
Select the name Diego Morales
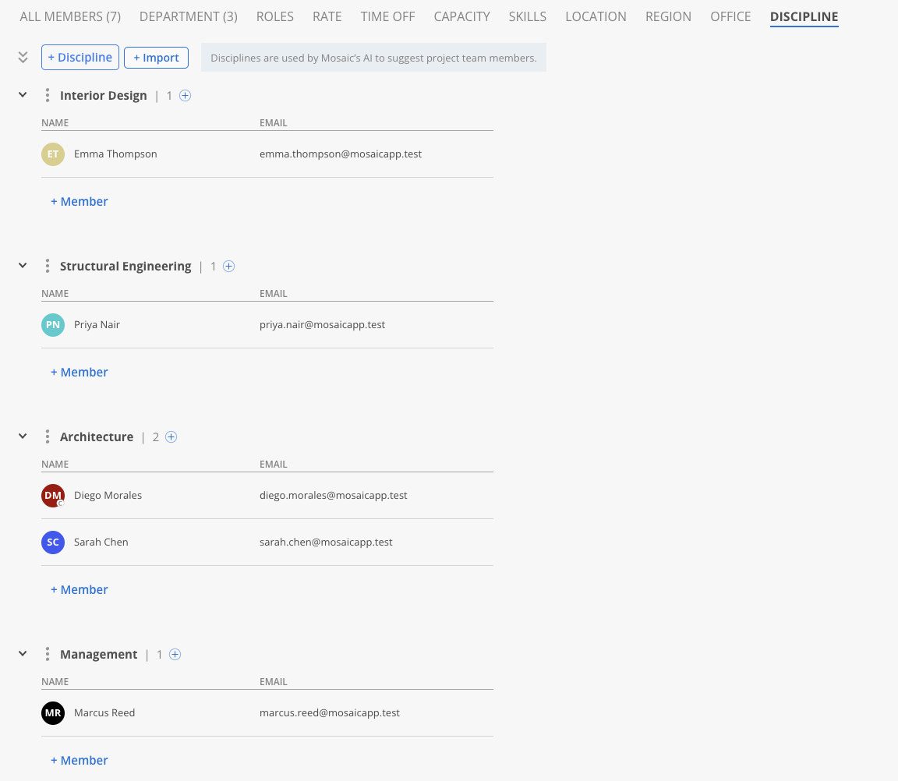108,495
